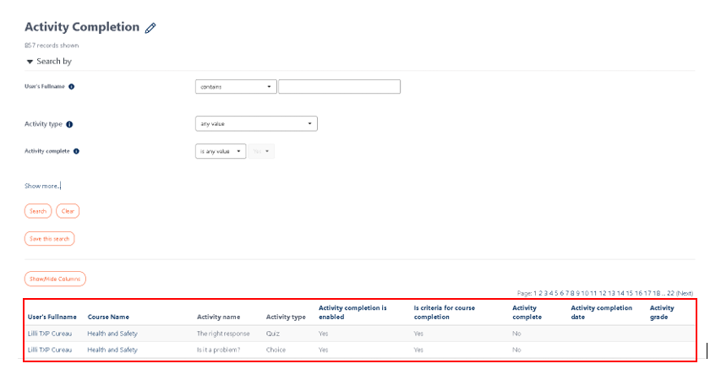Viewport: 710px width, 369px height.
Task: Click the Show more link
Action: [x=42, y=186]
